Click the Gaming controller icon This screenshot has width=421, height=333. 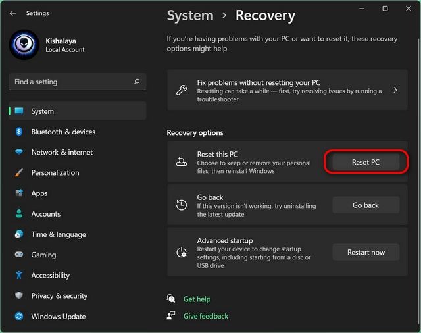point(19,254)
